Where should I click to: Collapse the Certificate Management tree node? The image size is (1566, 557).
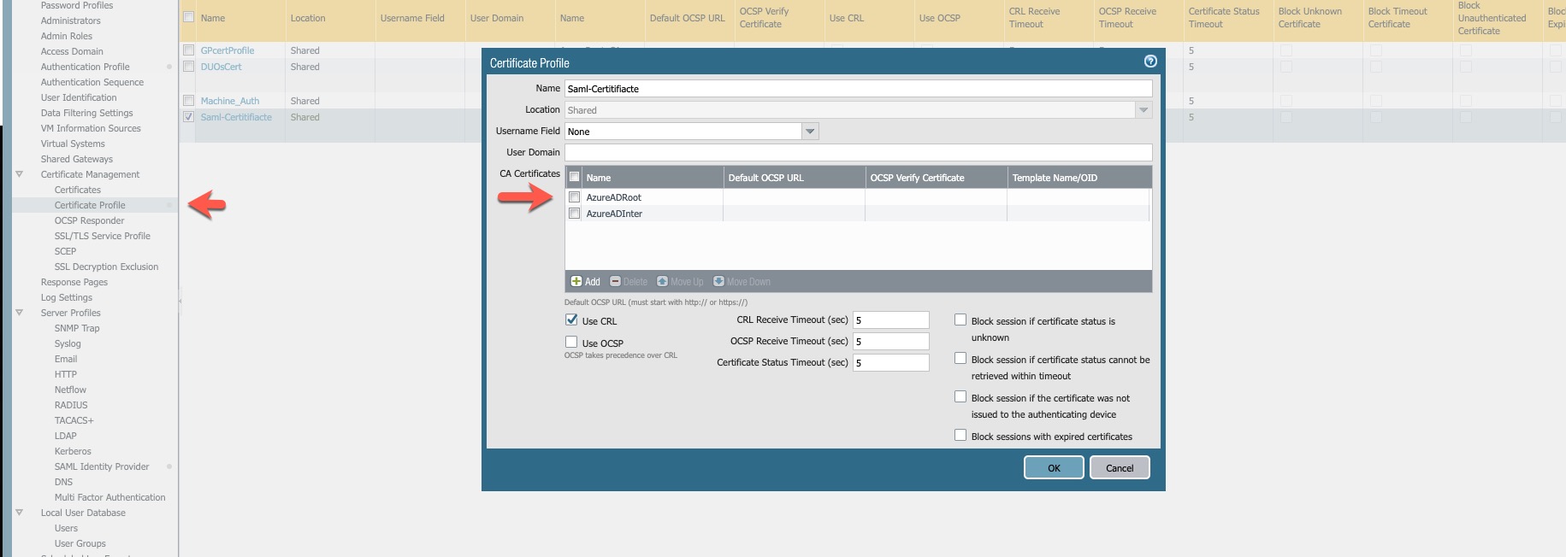(19, 174)
